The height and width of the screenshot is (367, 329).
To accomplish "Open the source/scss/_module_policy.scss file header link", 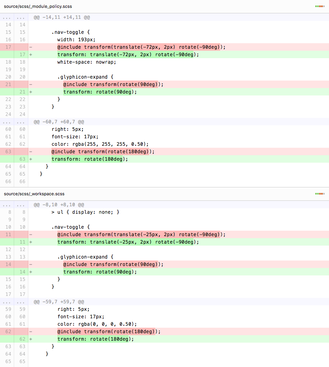I will click(x=38, y=7).
